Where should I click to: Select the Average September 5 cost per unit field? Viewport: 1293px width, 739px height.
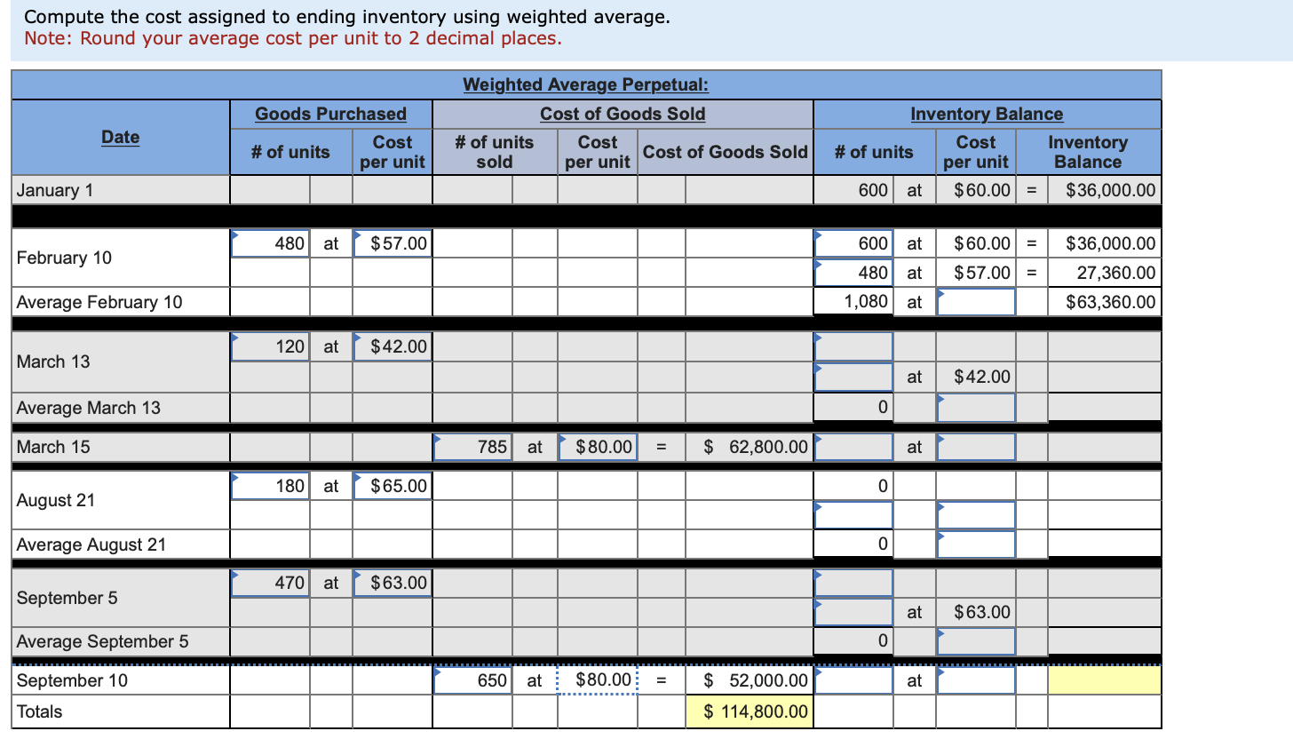976,640
